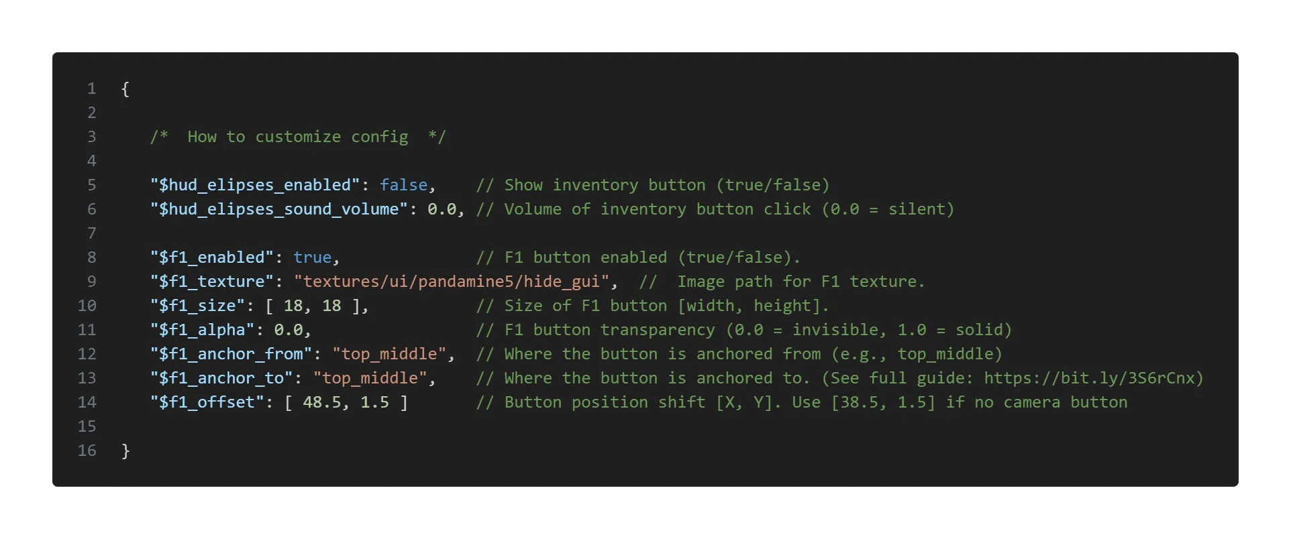Click the "$hud_elipses_sound_volume" key
The width and height of the screenshot is (1291, 539).
(x=278, y=209)
